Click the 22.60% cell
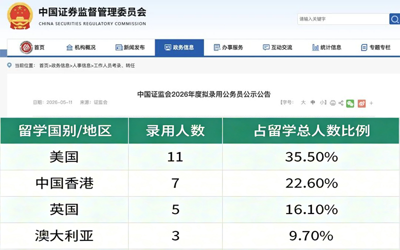The height and width of the screenshot is (250, 400). [311, 183]
